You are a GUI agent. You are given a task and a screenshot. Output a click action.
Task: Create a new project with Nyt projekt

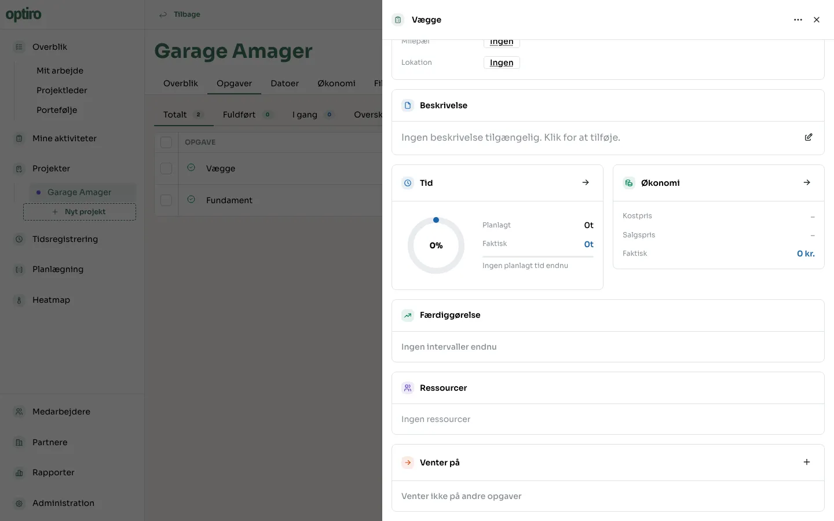[x=79, y=212]
